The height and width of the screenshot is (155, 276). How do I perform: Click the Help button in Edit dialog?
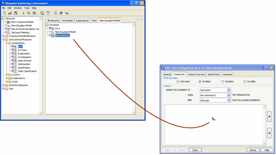(267, 150)
